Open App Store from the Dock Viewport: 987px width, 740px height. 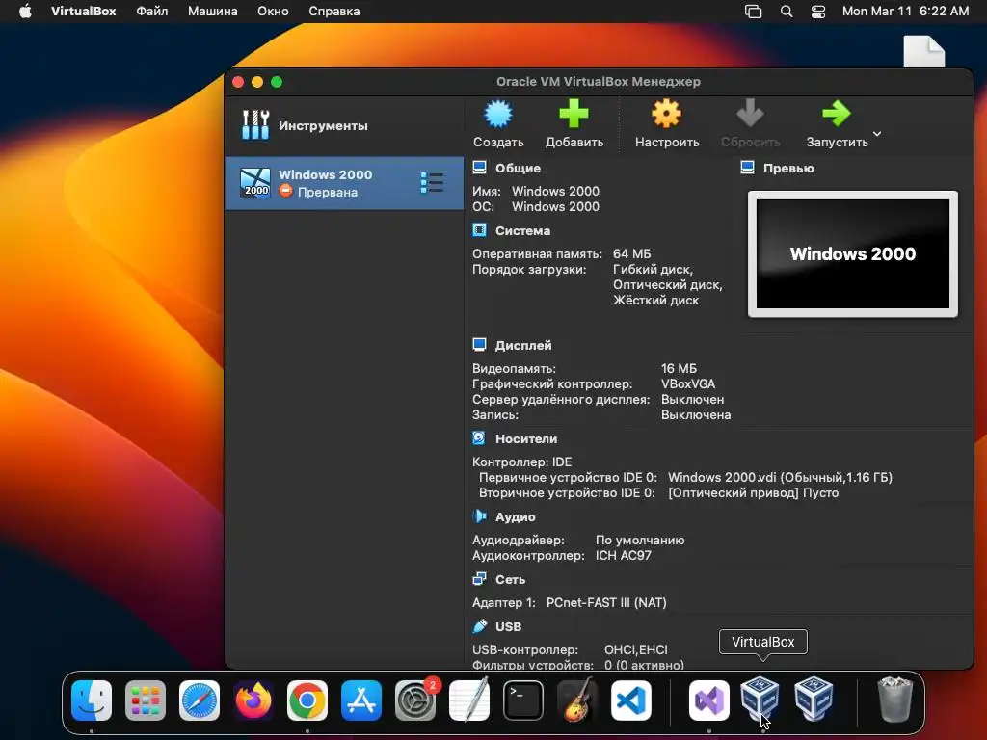(361, 700)
